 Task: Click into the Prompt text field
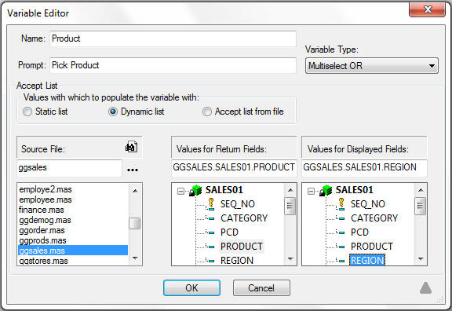click(173, 65)
